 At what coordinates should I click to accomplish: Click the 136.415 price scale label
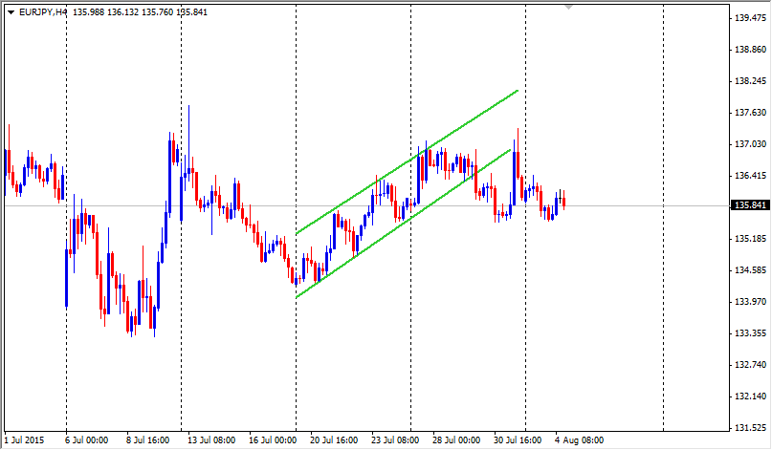coord(750,176)
